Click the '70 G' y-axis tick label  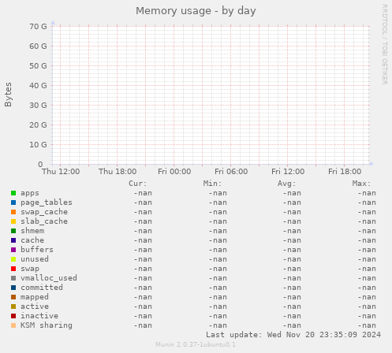38,26
